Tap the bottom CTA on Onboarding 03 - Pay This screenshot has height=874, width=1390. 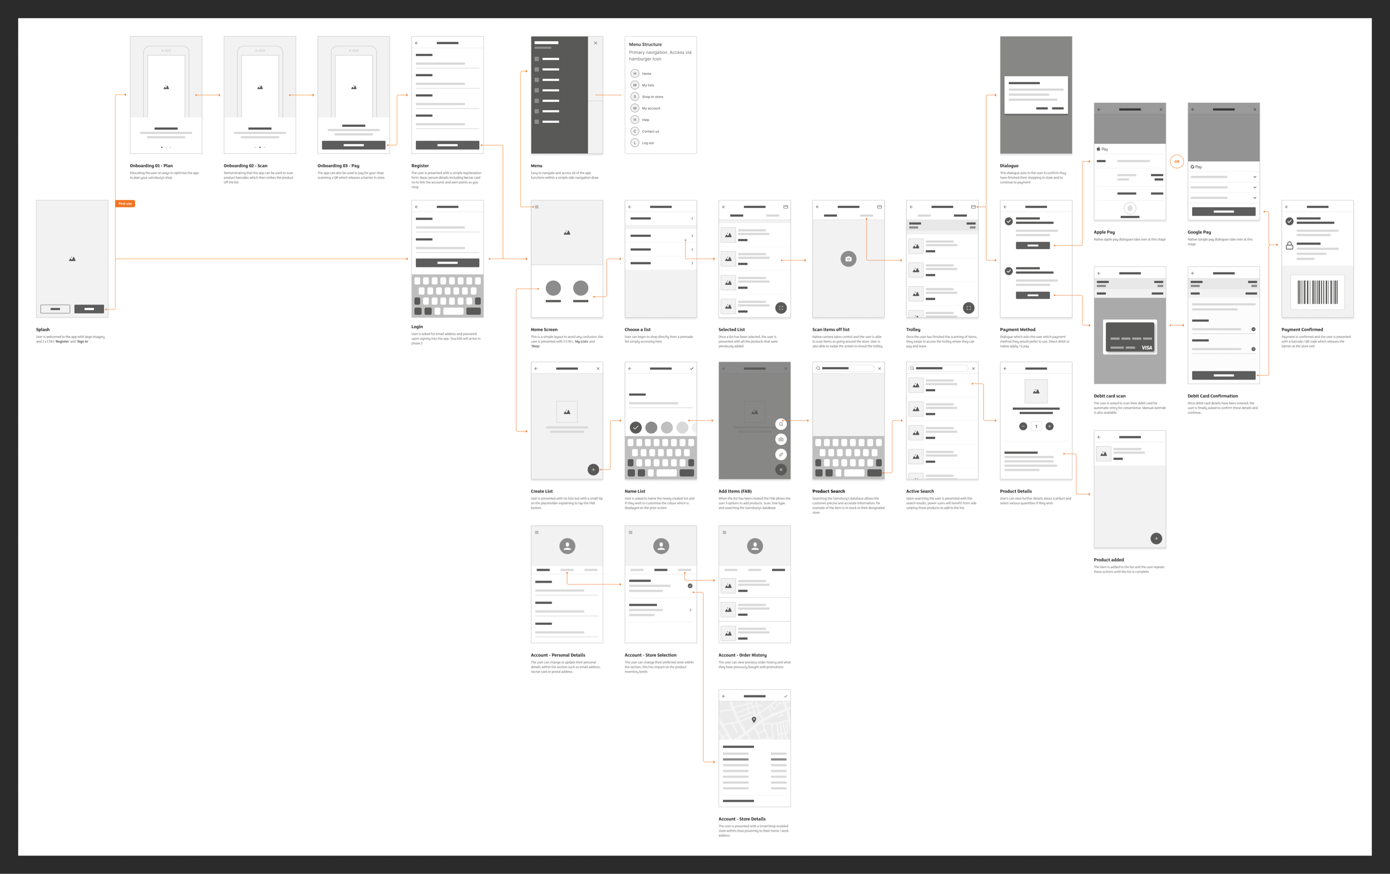coord(353,146)
